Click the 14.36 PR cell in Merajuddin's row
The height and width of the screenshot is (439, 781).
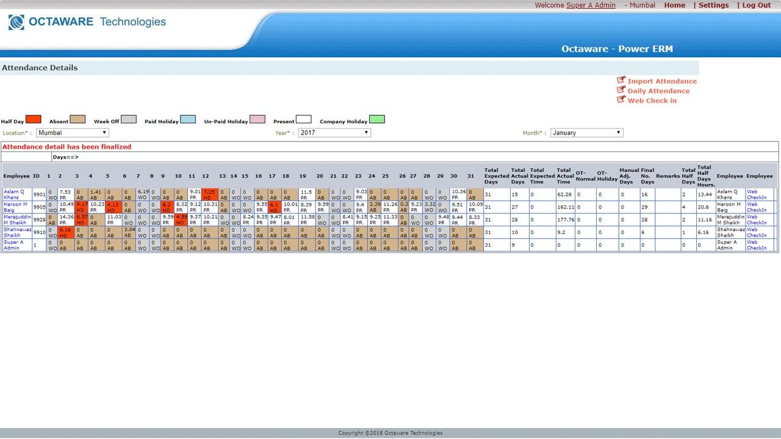click(66, 220)
